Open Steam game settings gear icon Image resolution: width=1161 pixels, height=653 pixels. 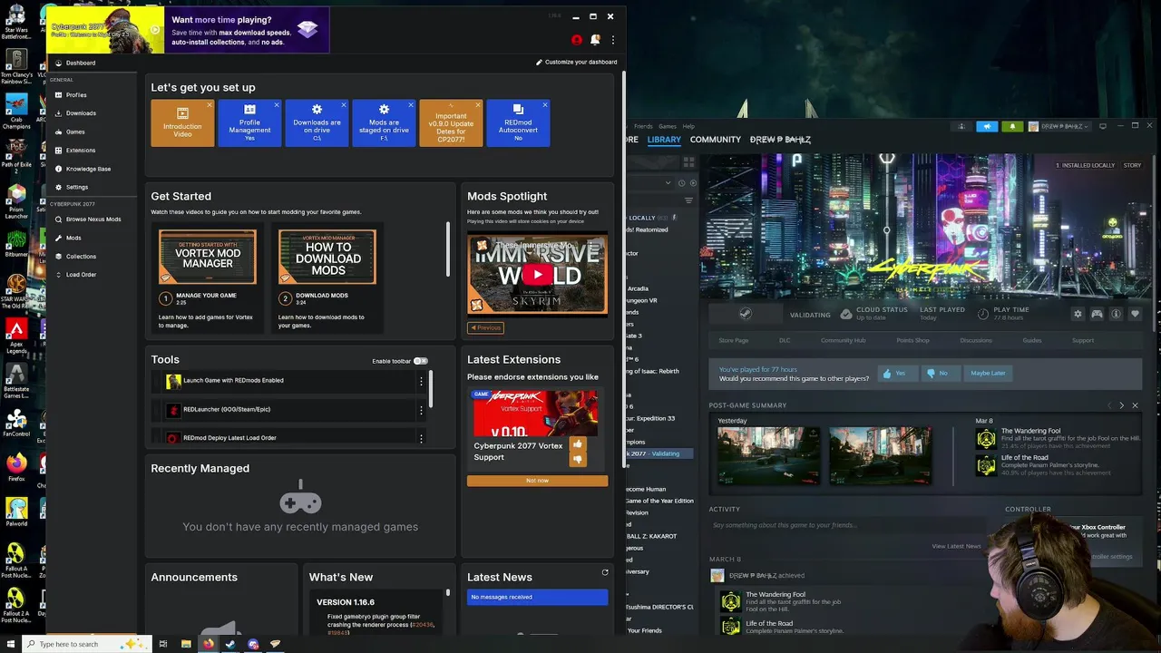point(1078,314)
